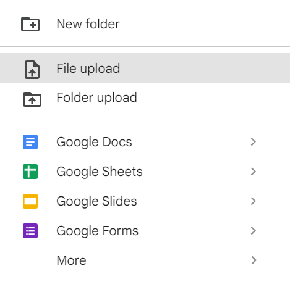Click the green Google Sheets icon
This screenshot has height=287, width=290.
click(x=30, y=172)
